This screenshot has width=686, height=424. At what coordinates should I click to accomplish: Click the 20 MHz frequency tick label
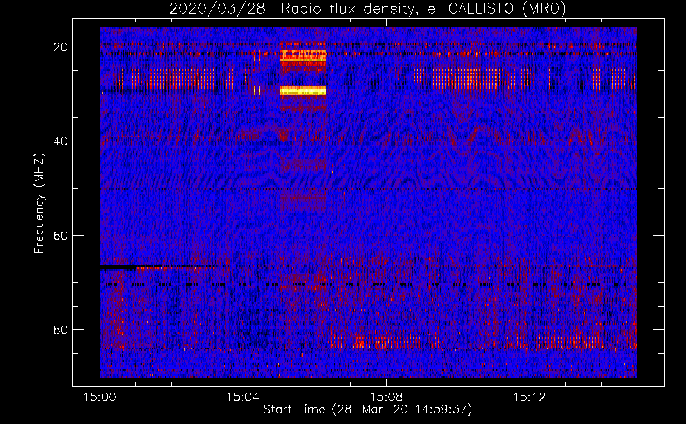click(61, 47)
